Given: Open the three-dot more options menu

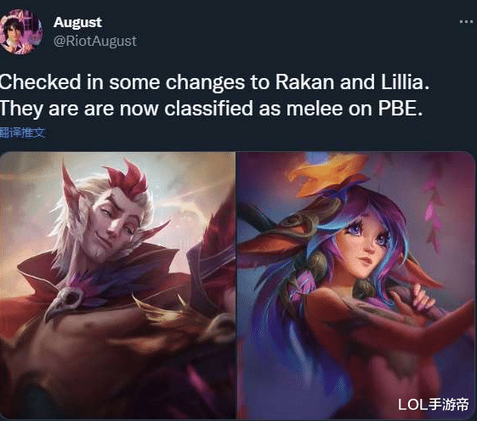Looking at the screenshot, I should pos(466,21).
